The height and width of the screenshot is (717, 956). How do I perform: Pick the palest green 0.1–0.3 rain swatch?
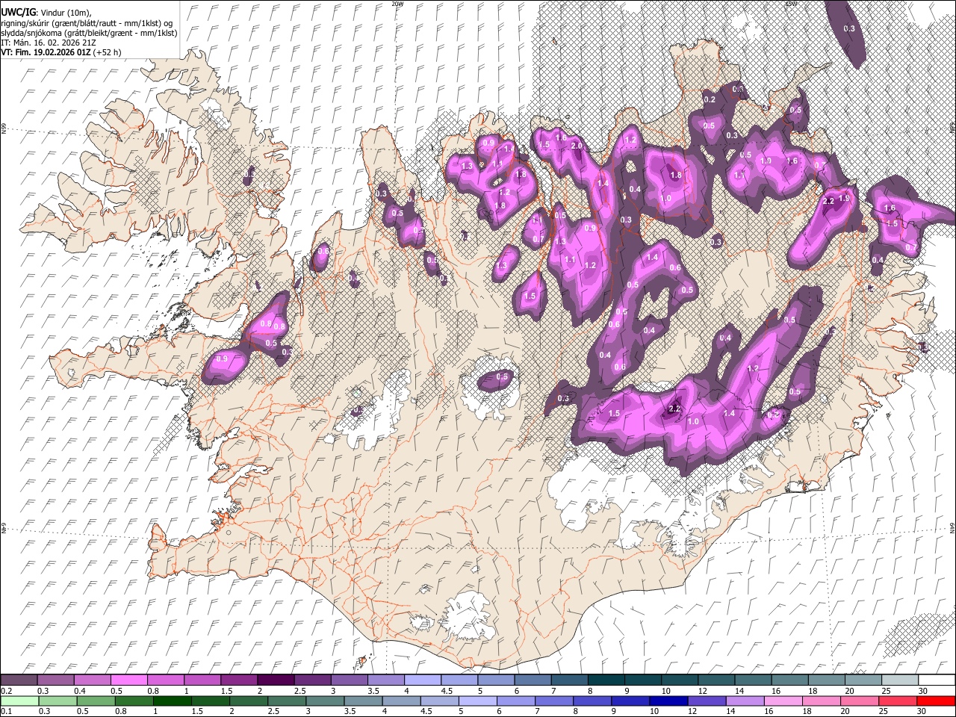(x=19, y=701)
